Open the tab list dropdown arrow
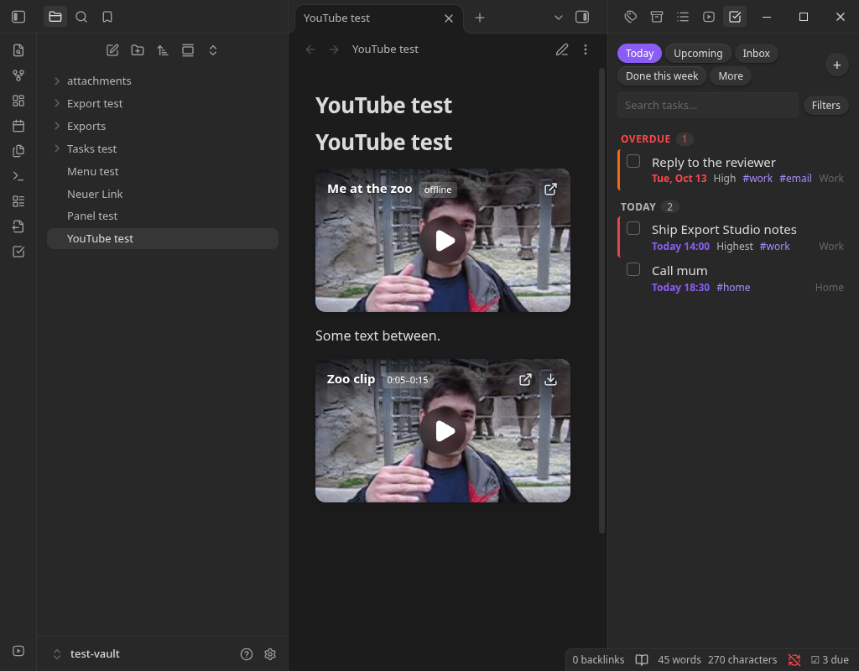Image resolution: width=859 pixels, height=671 pixels. click(558, 18)
